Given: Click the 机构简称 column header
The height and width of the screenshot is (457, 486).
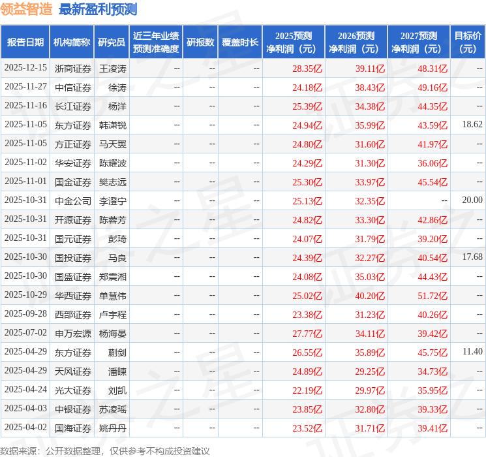Looking at the screenshot, I should [x=72, y=42].
